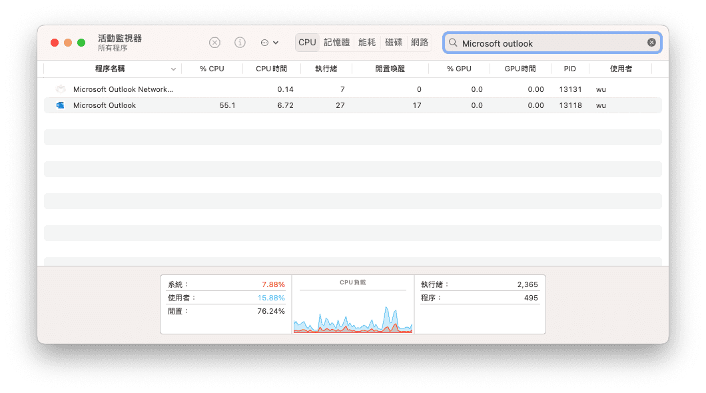This screenshot has width=706, height=393.
Task: Click the 使用者 15.88% value
Action: [x=271, y=298]
